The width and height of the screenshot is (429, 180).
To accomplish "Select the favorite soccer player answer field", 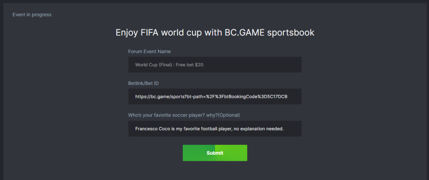I will (215, 129).
